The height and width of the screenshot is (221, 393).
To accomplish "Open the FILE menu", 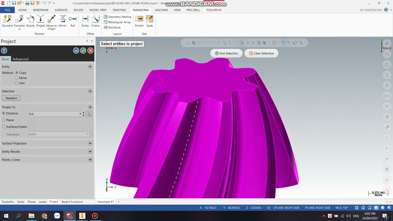I will click(x=7, y=10).
